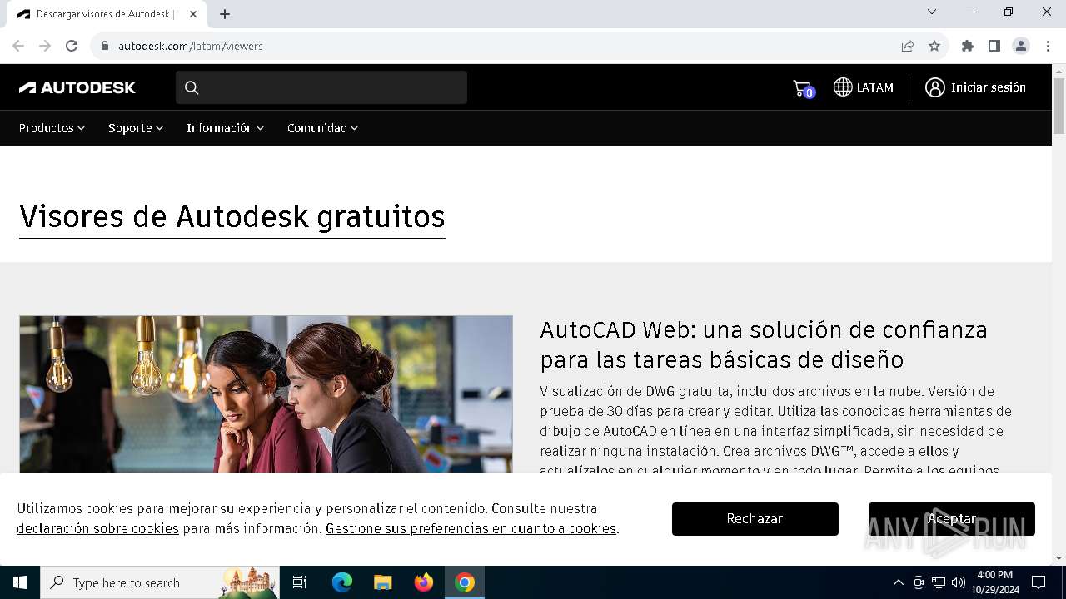The height and width of the screenshot is (599, 1066).
Task: Click the AutoCAD Web promo image
Action: (266, 394)
